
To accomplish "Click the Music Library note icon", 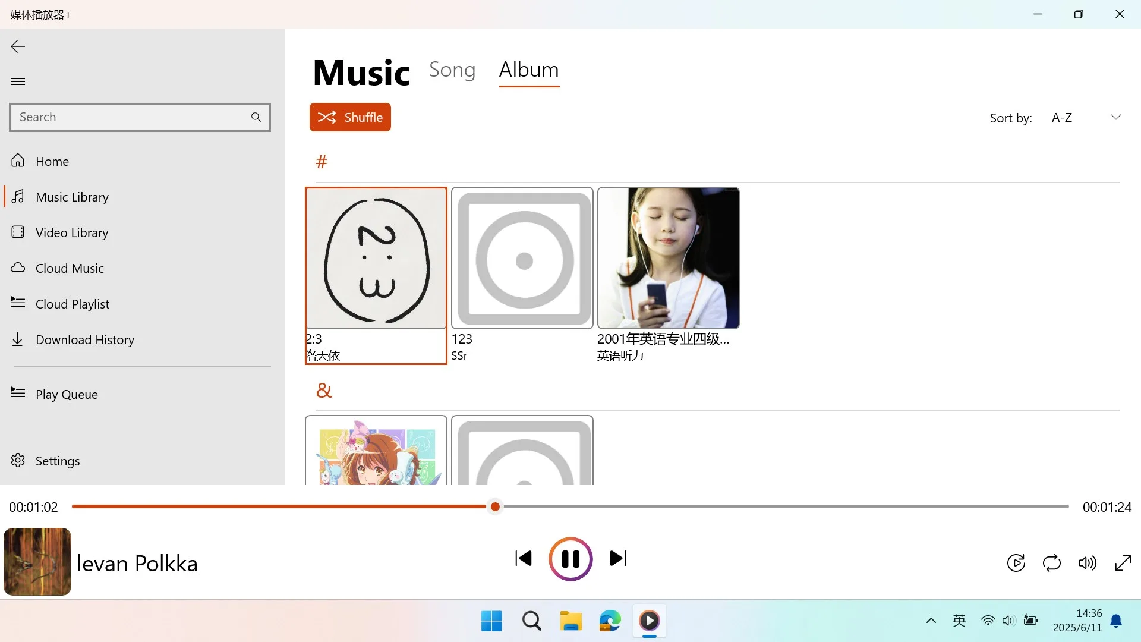I will [18, 196].
